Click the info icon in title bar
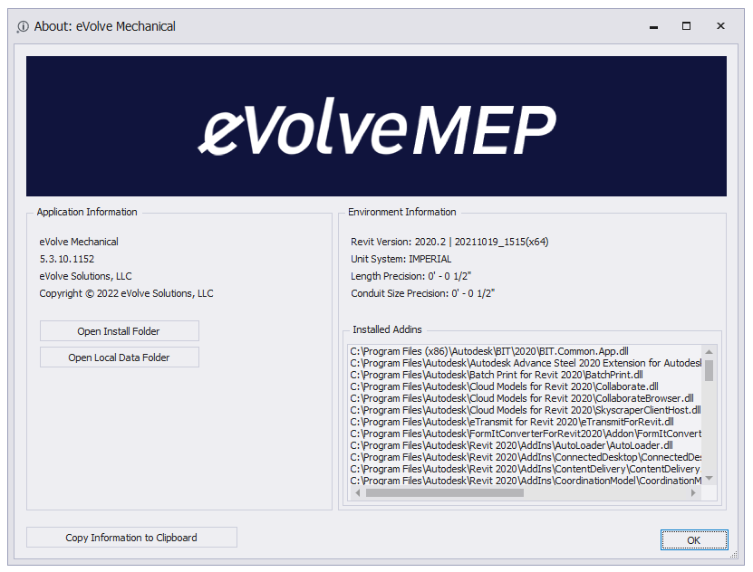 tap(23, 27)
